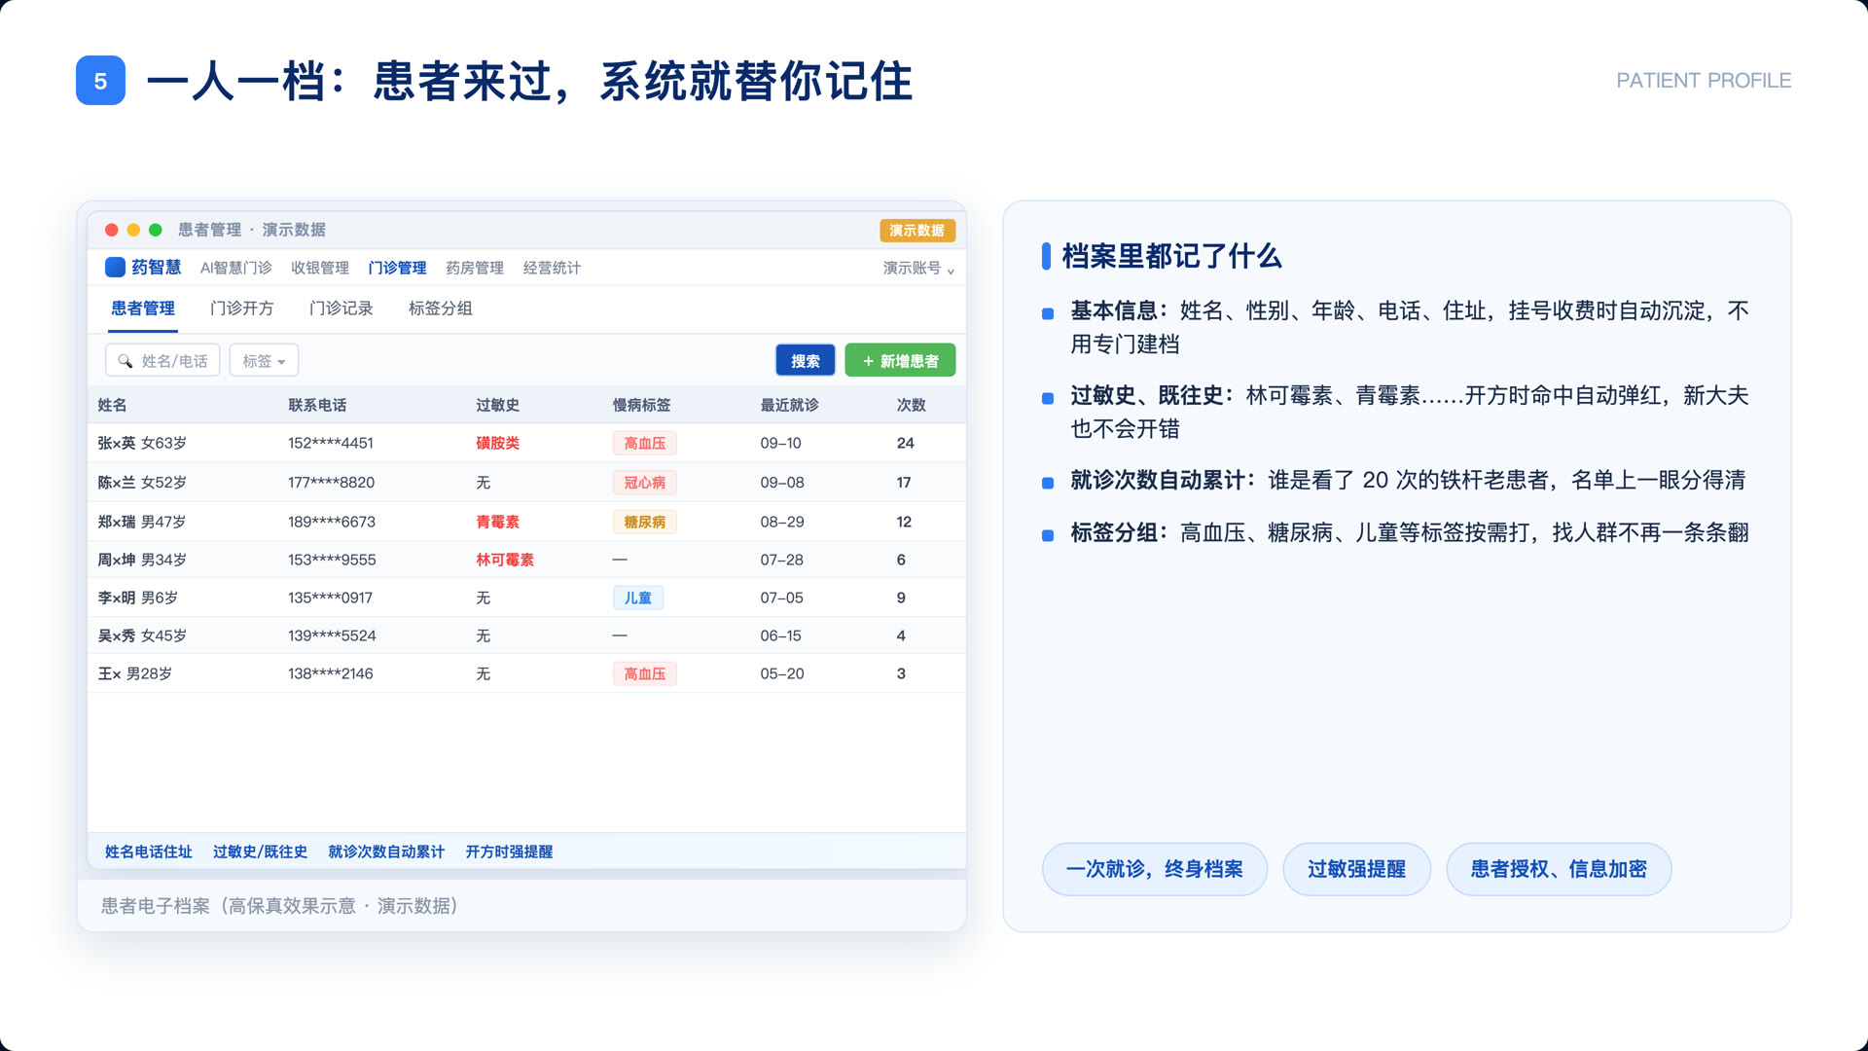Click the PATIENT PROFILE label
1868x1051 pixels.
(1704, 81)
